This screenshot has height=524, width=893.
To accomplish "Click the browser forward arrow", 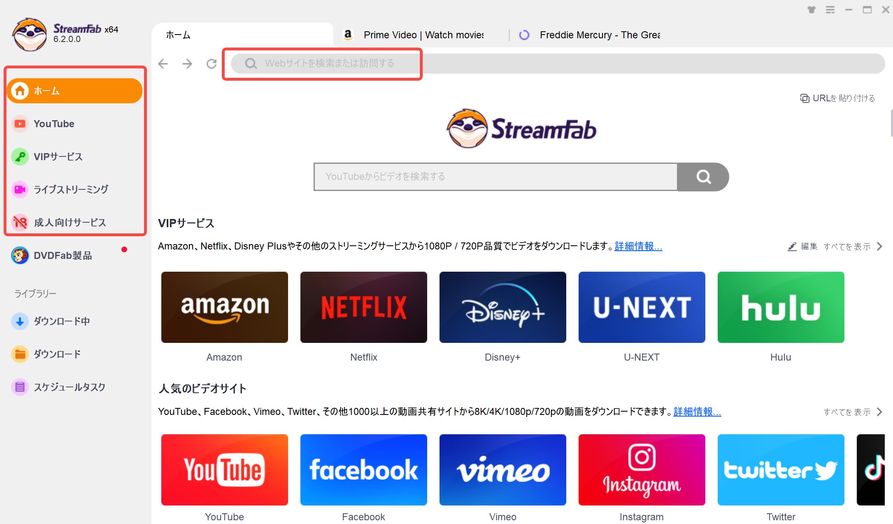I will point(187,64).
